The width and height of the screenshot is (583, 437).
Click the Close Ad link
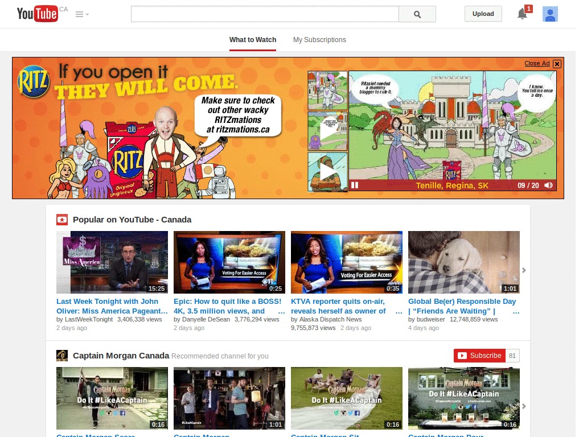(x=537, y=64)
